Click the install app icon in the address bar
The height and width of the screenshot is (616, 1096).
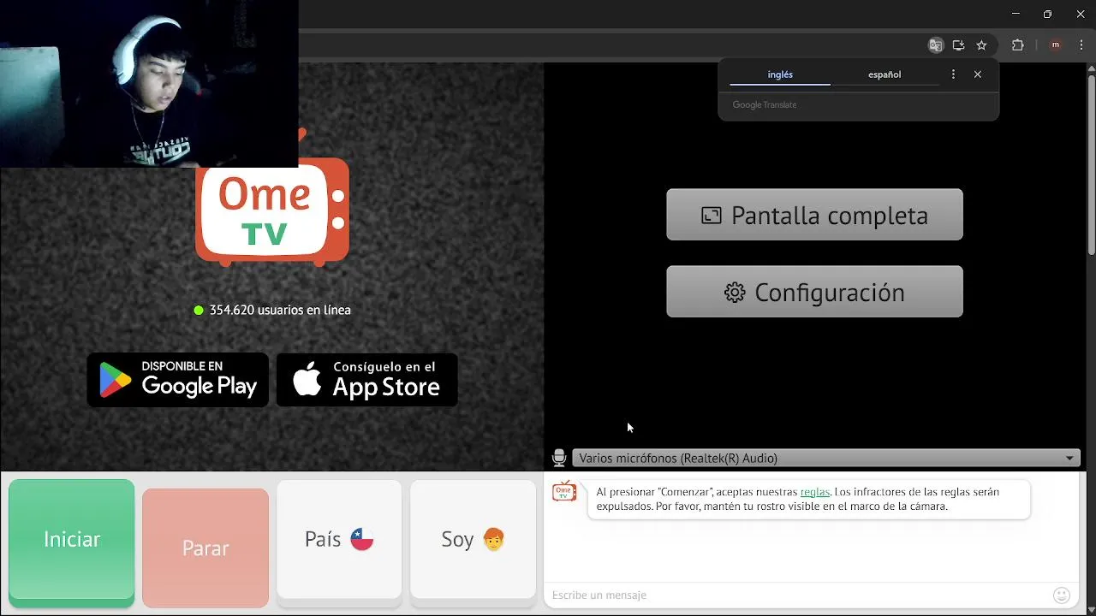point(958,45)
